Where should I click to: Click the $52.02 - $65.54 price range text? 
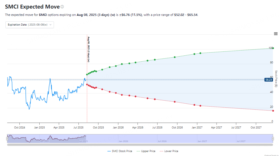186,15
